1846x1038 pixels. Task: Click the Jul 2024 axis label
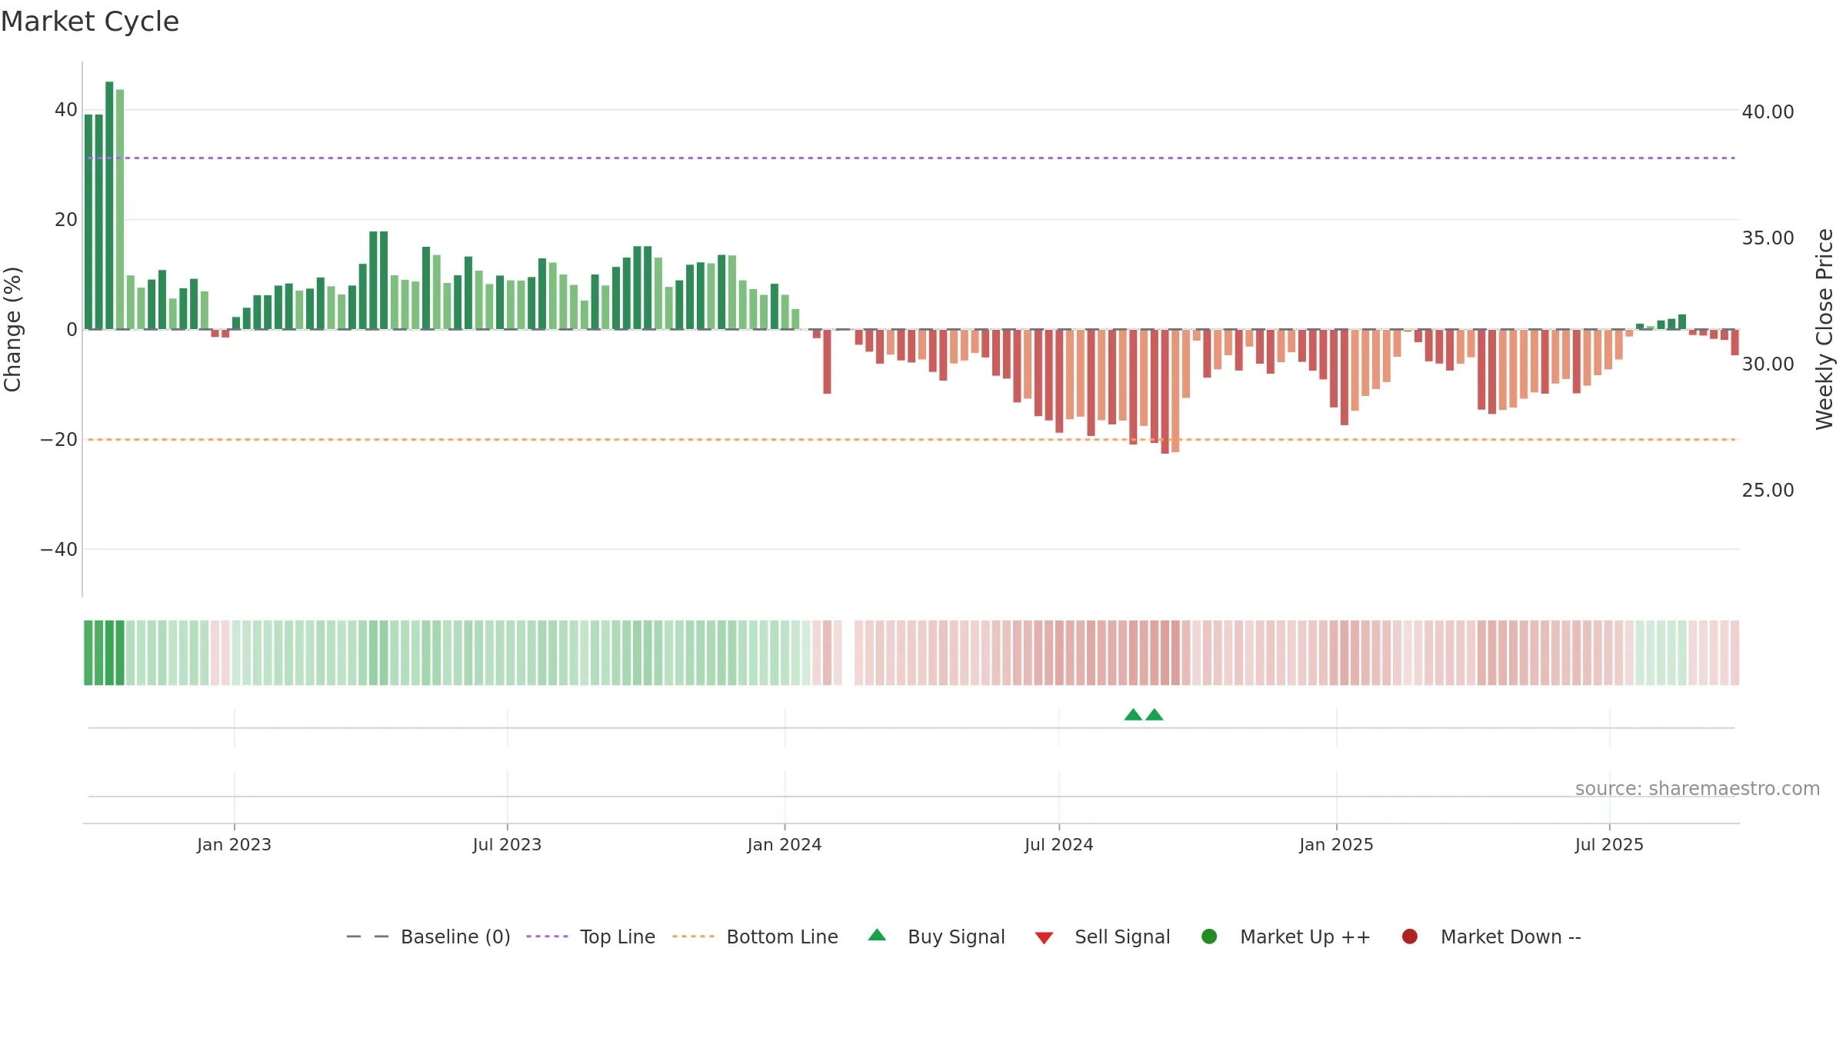[1059, 844]
